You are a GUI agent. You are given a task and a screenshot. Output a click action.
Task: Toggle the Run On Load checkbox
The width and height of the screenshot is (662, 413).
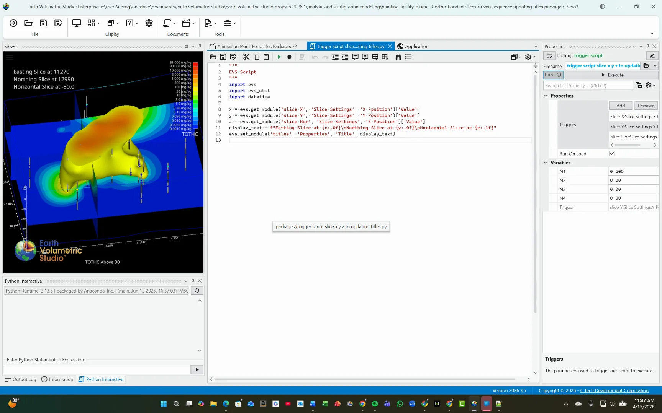point(612,153)
